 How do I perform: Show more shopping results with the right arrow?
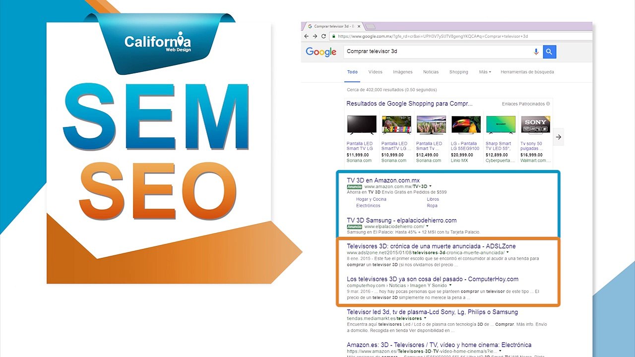point(559,137)
